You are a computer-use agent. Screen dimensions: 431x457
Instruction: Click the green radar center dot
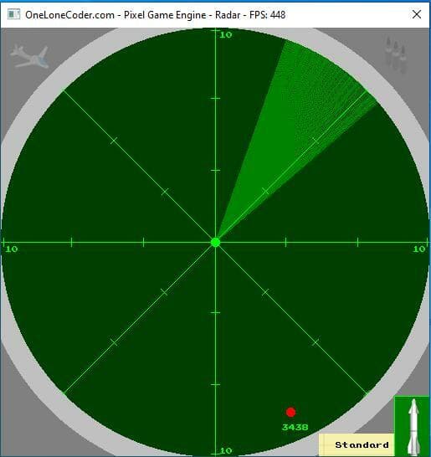215,242
